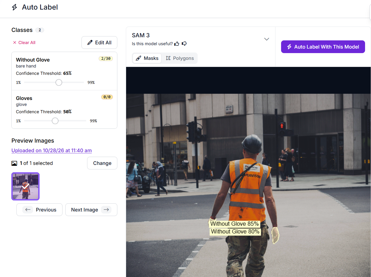Image resolution: width=371 pixels, height=277 pixels.
Task: Click the 'Without Glove 80%' mask label
Action: pos(235,232)
